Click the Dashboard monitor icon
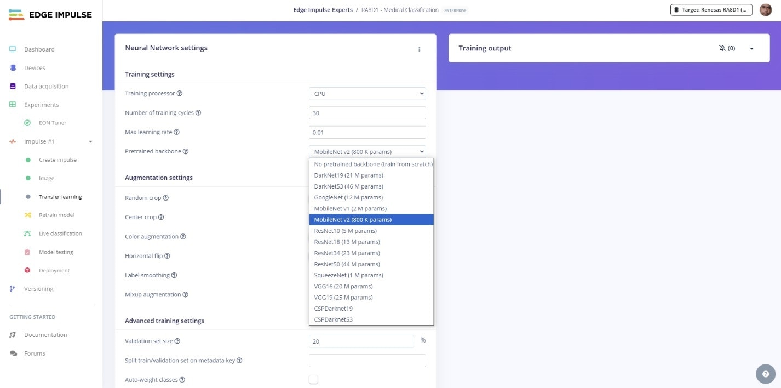781x388 pixels. coord(13,49)
